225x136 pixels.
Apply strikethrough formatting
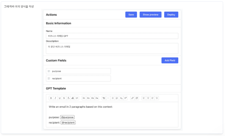tap(64, 98)
